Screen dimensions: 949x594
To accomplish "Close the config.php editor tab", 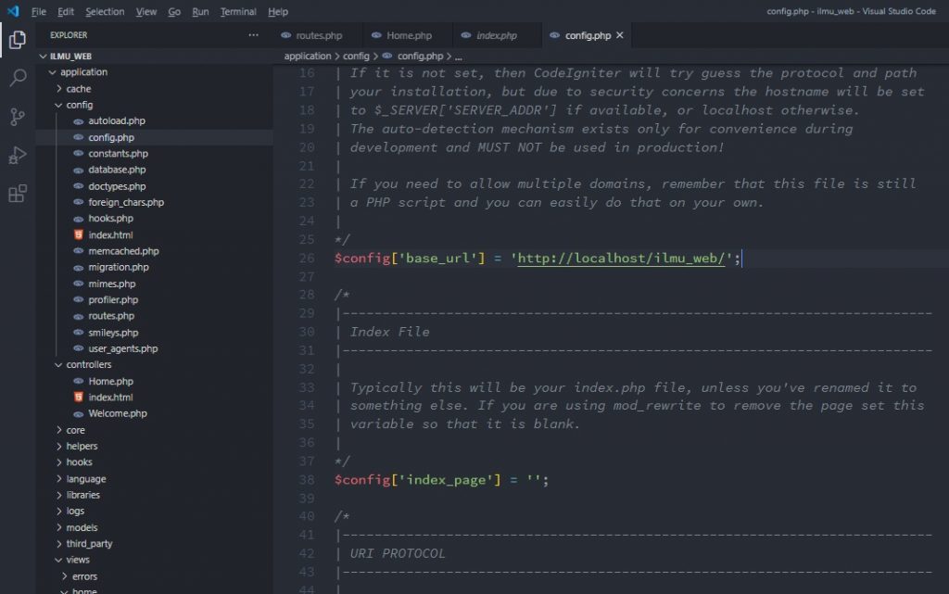I will 620,35.
